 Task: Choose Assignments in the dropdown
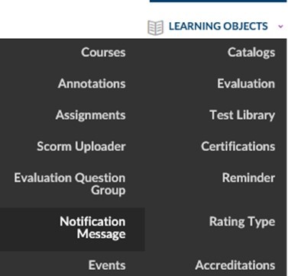pyautogui.click(x=91, y=115)
